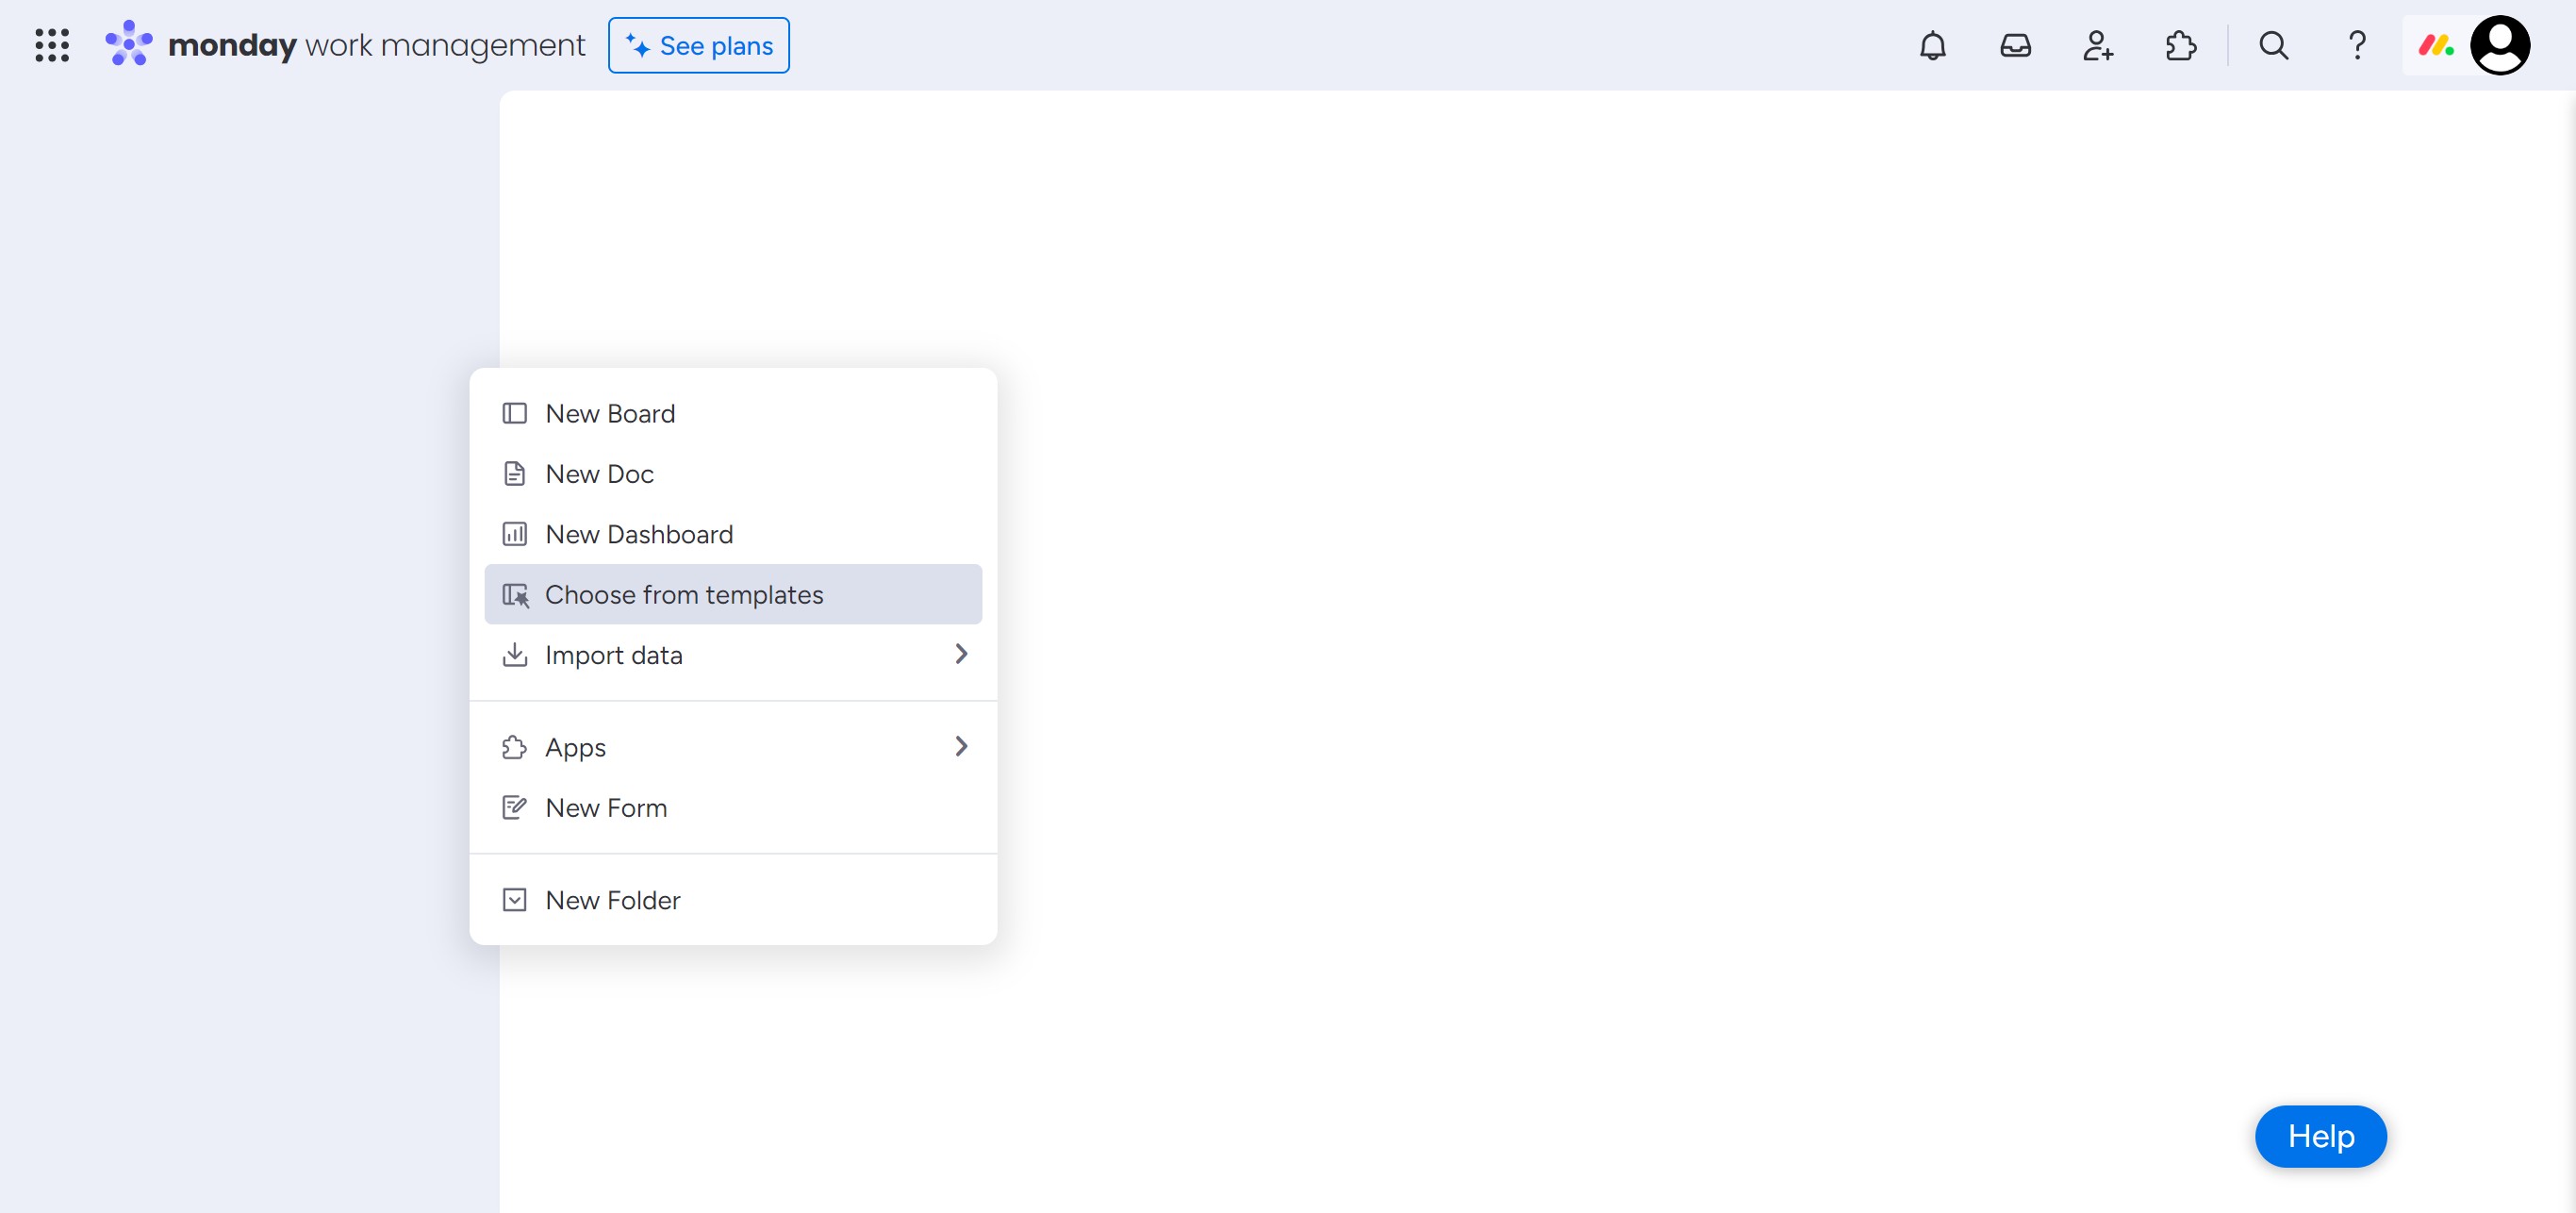Add a New Folder
The width and height of the screenshot is (2576, 1213).
[612, 900]
